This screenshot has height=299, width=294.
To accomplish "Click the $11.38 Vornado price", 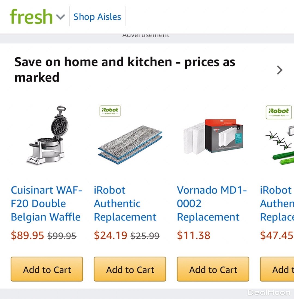I will pyautogui.click(x=194, y=235).
